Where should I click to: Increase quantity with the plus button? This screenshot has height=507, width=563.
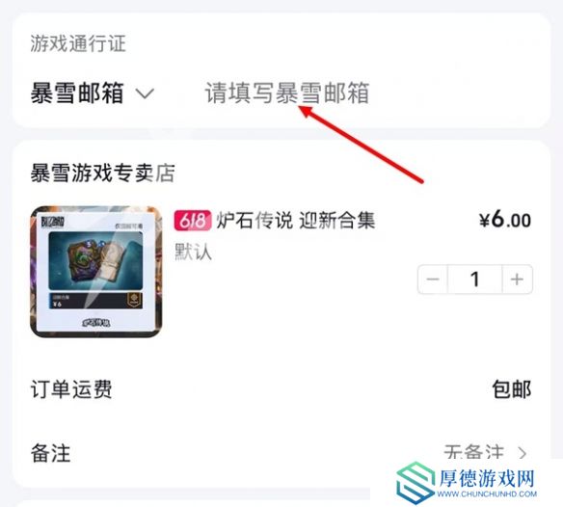tap(517, 279)
